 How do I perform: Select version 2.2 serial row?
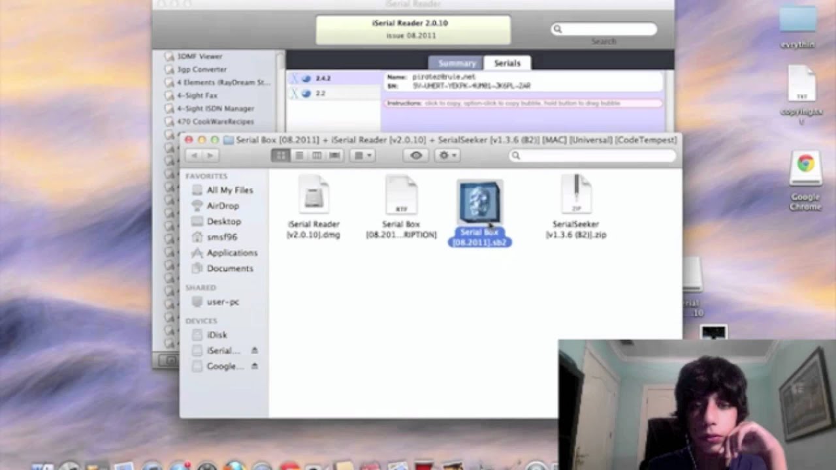pos(334,93)
